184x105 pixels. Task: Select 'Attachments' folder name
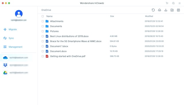pos(57,21)
